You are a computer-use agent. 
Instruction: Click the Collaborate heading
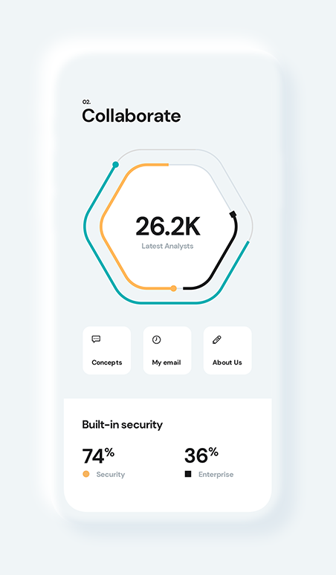[x=132, y=116]
